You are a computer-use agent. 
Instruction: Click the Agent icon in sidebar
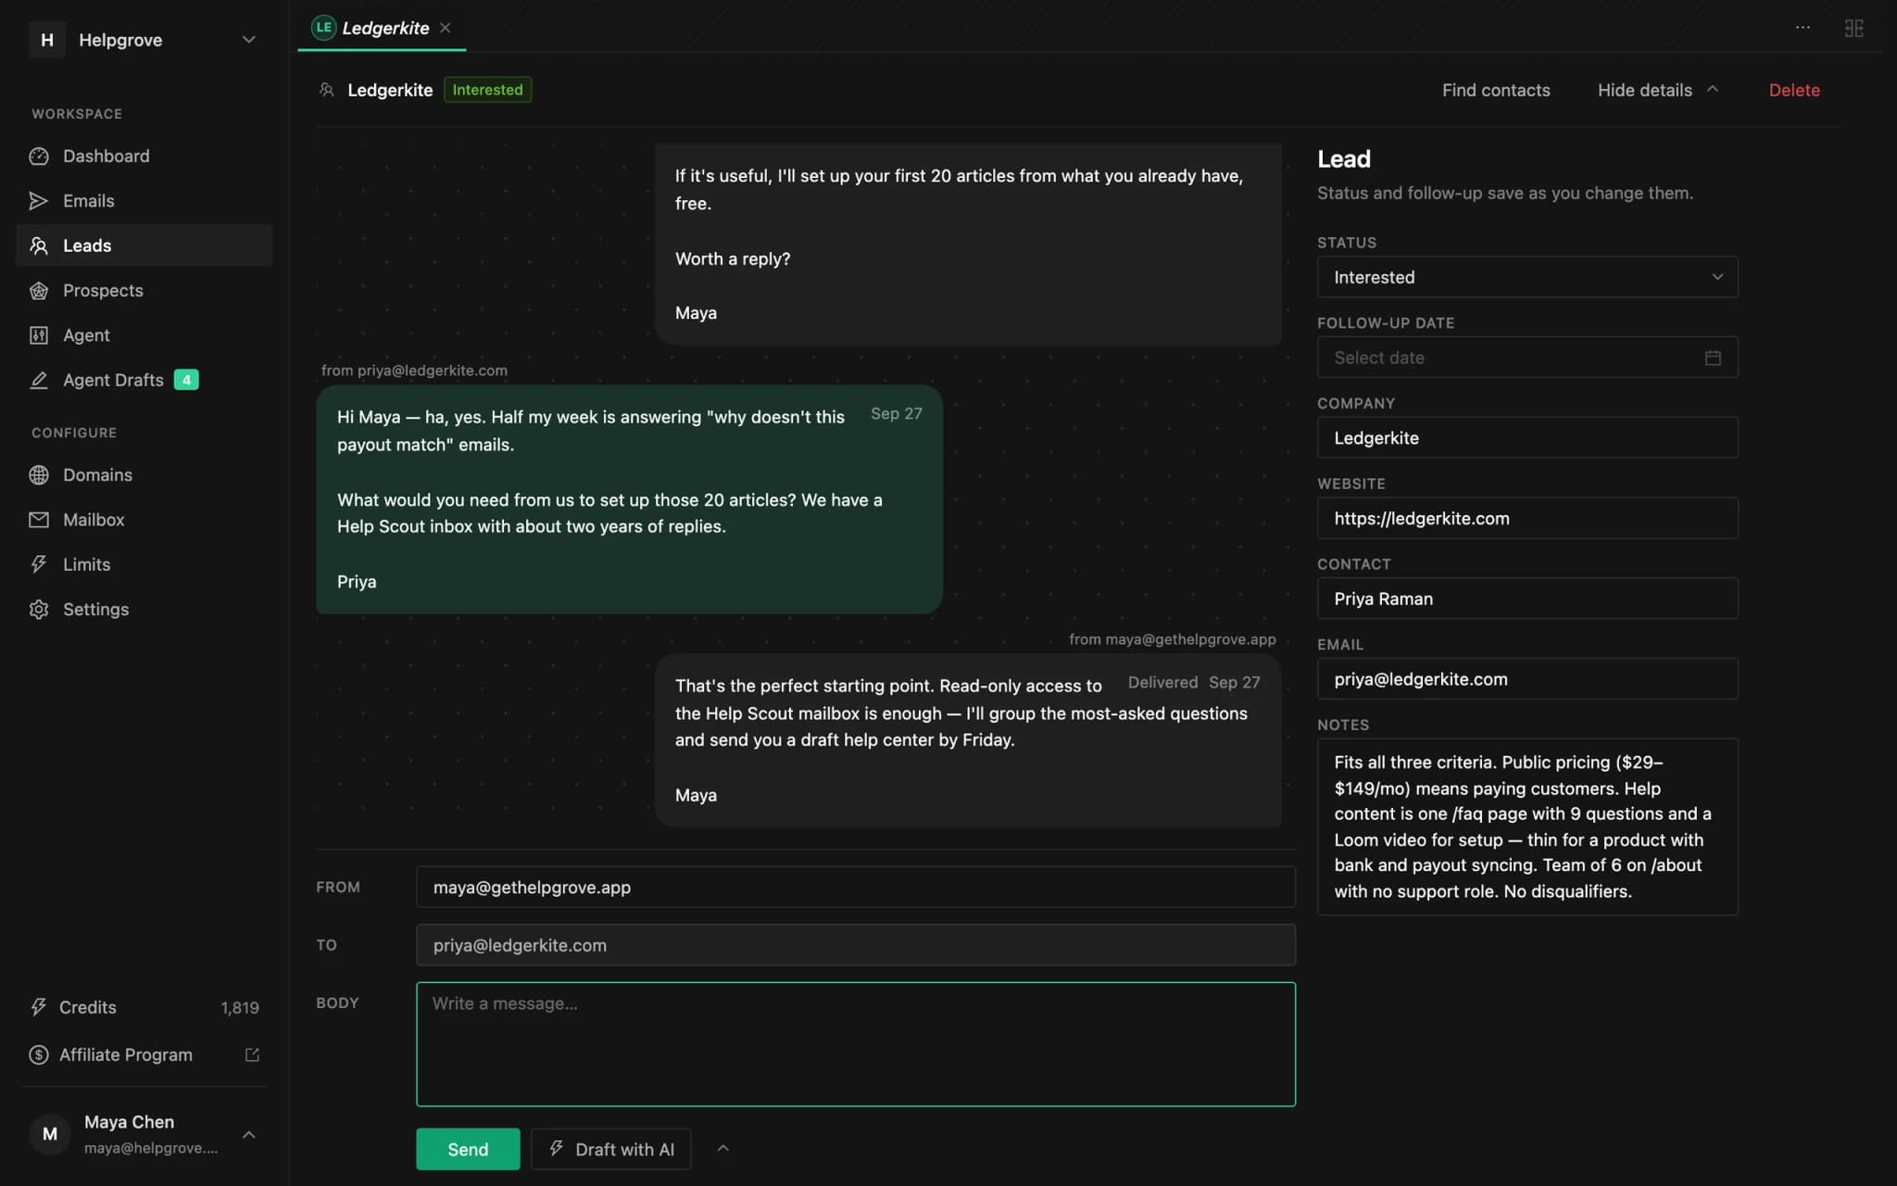coord(39,335)
